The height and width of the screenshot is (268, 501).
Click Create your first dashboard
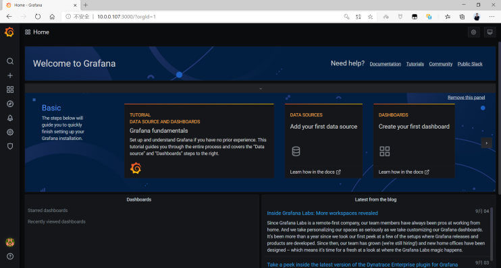point(414,127)
